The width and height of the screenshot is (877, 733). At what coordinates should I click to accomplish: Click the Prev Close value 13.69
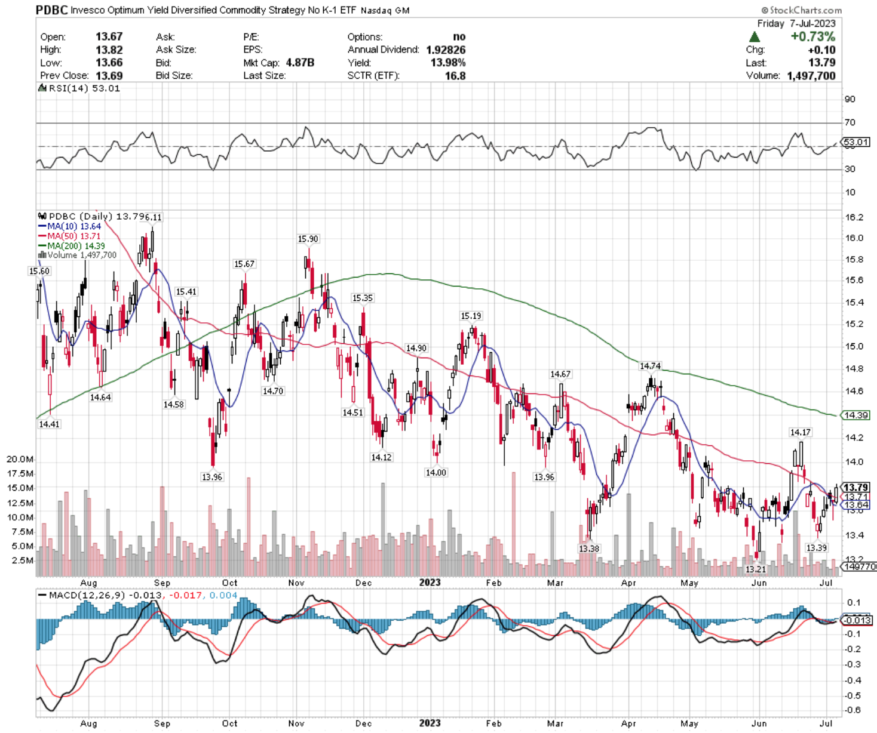click(109, 76)
